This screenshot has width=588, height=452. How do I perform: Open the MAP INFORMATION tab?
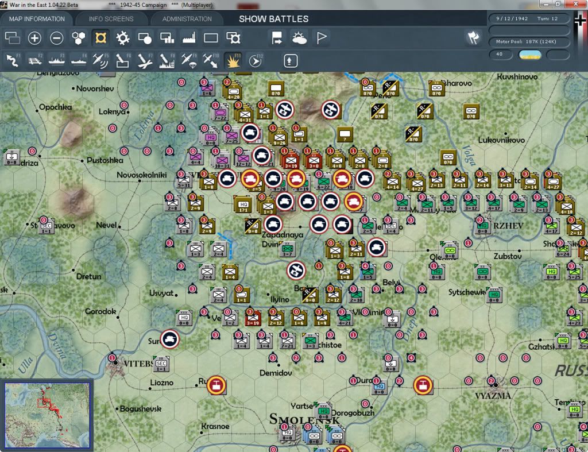click(37, 19)
